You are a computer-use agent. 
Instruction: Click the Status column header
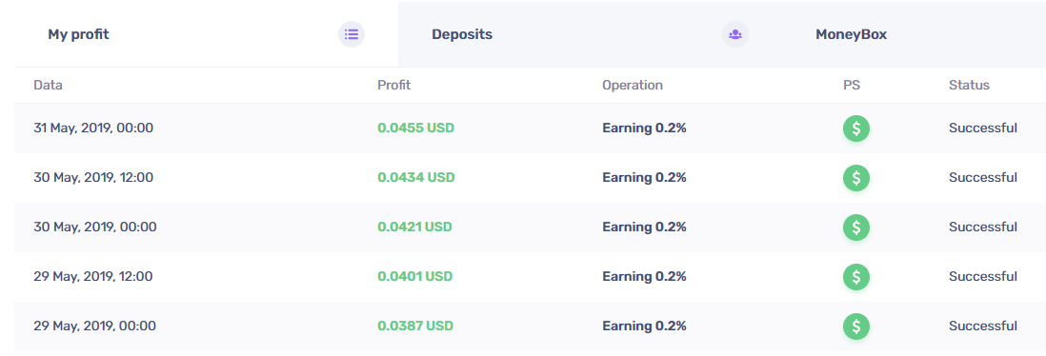tap(969, 86)
